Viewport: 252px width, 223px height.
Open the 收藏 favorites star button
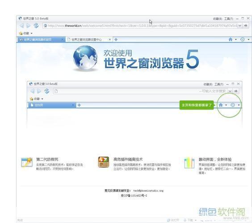[24, 33]
